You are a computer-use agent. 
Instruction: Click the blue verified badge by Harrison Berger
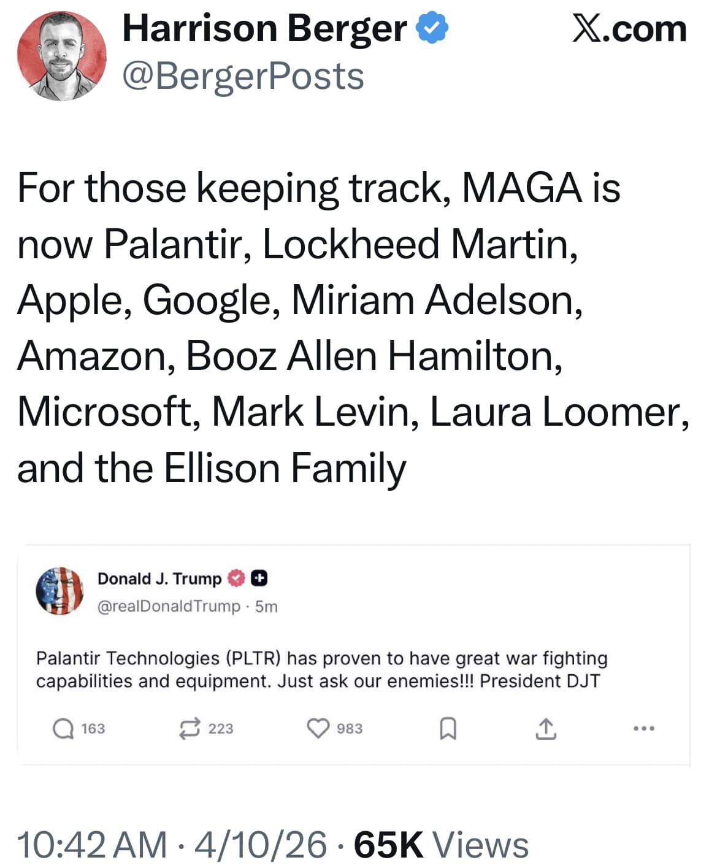tap(433, 29)
